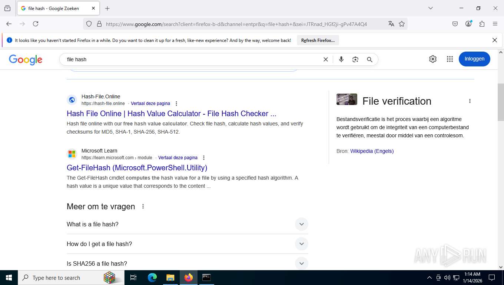The width and height of the screenshot is (504, 285).
Task: Open a new browser tab
Action: pos(107,8)
